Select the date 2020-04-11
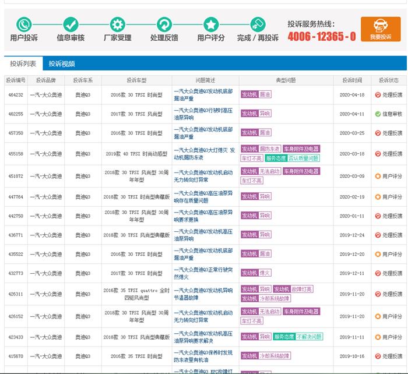The width and height of the screenshot is (408, 374). pos(352,114)
